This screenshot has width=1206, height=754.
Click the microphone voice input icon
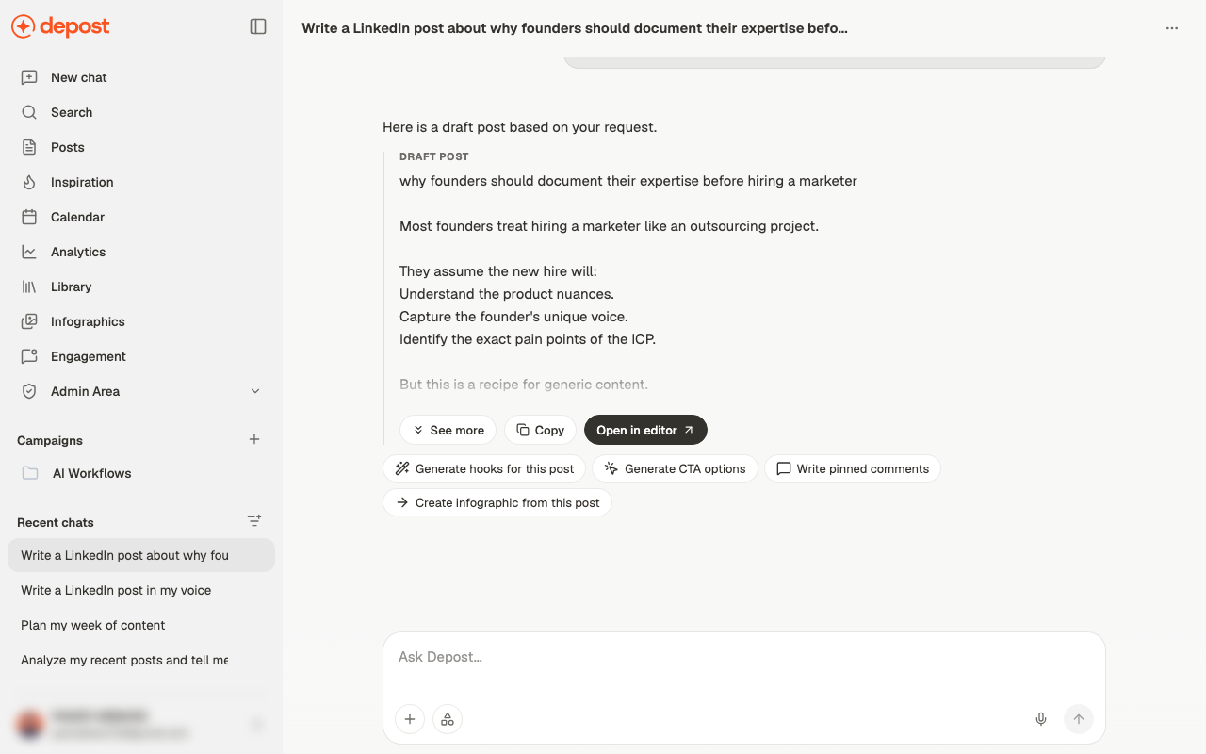(1041, 719)
